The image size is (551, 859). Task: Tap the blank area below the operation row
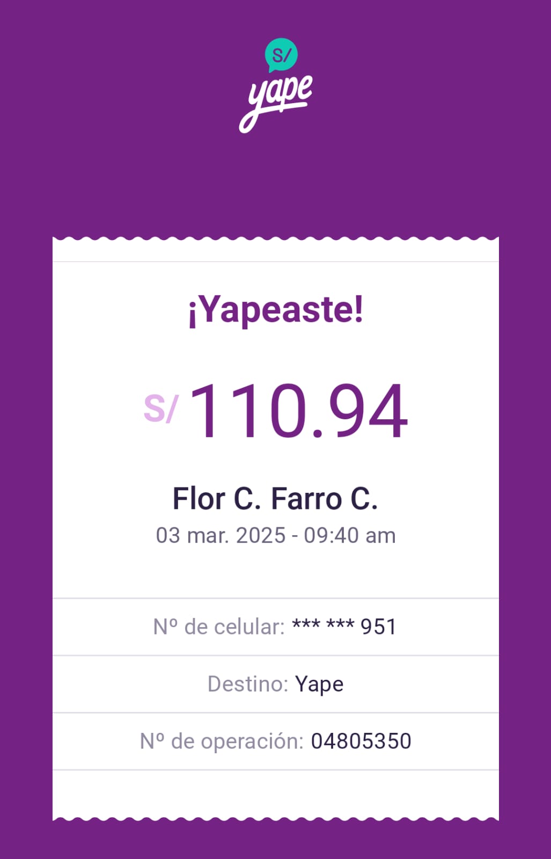tap(276, 792)
